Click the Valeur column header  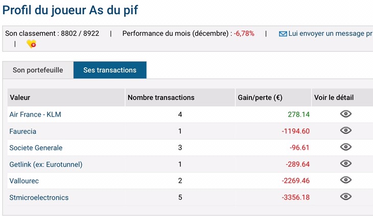(x=20, y=97)
